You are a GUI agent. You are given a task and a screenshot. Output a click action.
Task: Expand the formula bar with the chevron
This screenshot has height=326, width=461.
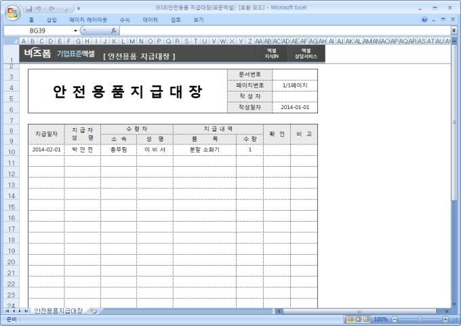[454, 30]
